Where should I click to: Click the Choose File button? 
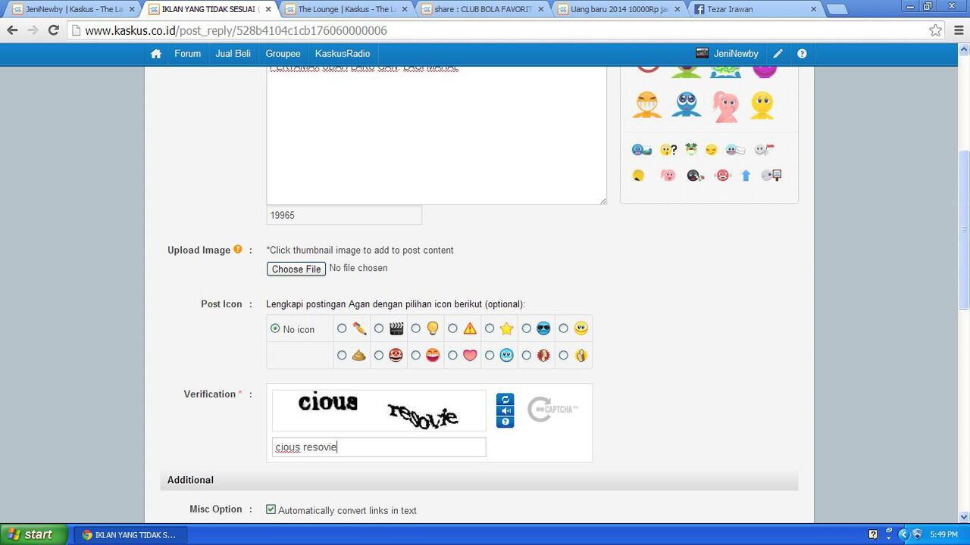[x=296, y=269]
